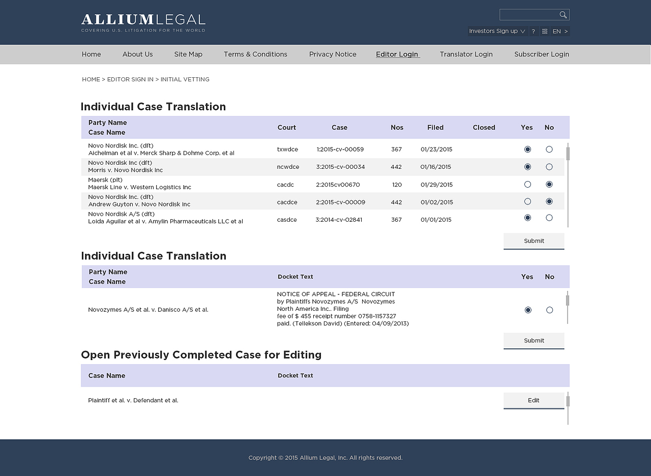The height and width of the screenshot is (476, 651).
Task: Click court code txwdce
Action: (287, 150)
